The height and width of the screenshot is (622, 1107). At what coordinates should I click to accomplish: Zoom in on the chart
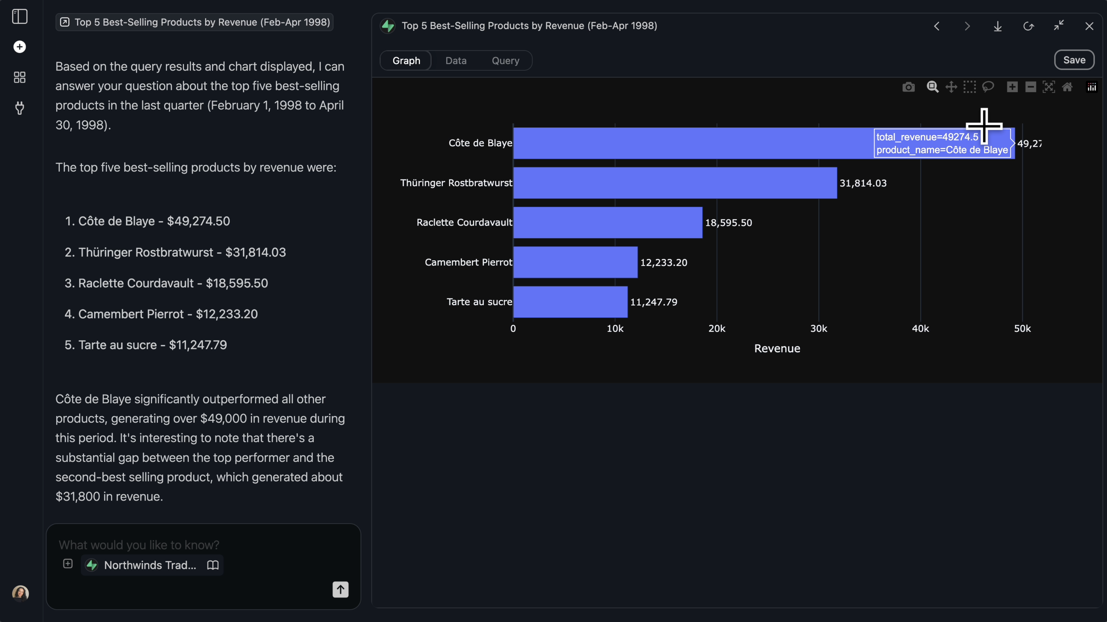[1012, 87]
